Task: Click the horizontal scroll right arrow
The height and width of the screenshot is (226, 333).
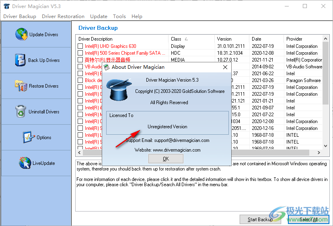Action: [x=319, y=152]
